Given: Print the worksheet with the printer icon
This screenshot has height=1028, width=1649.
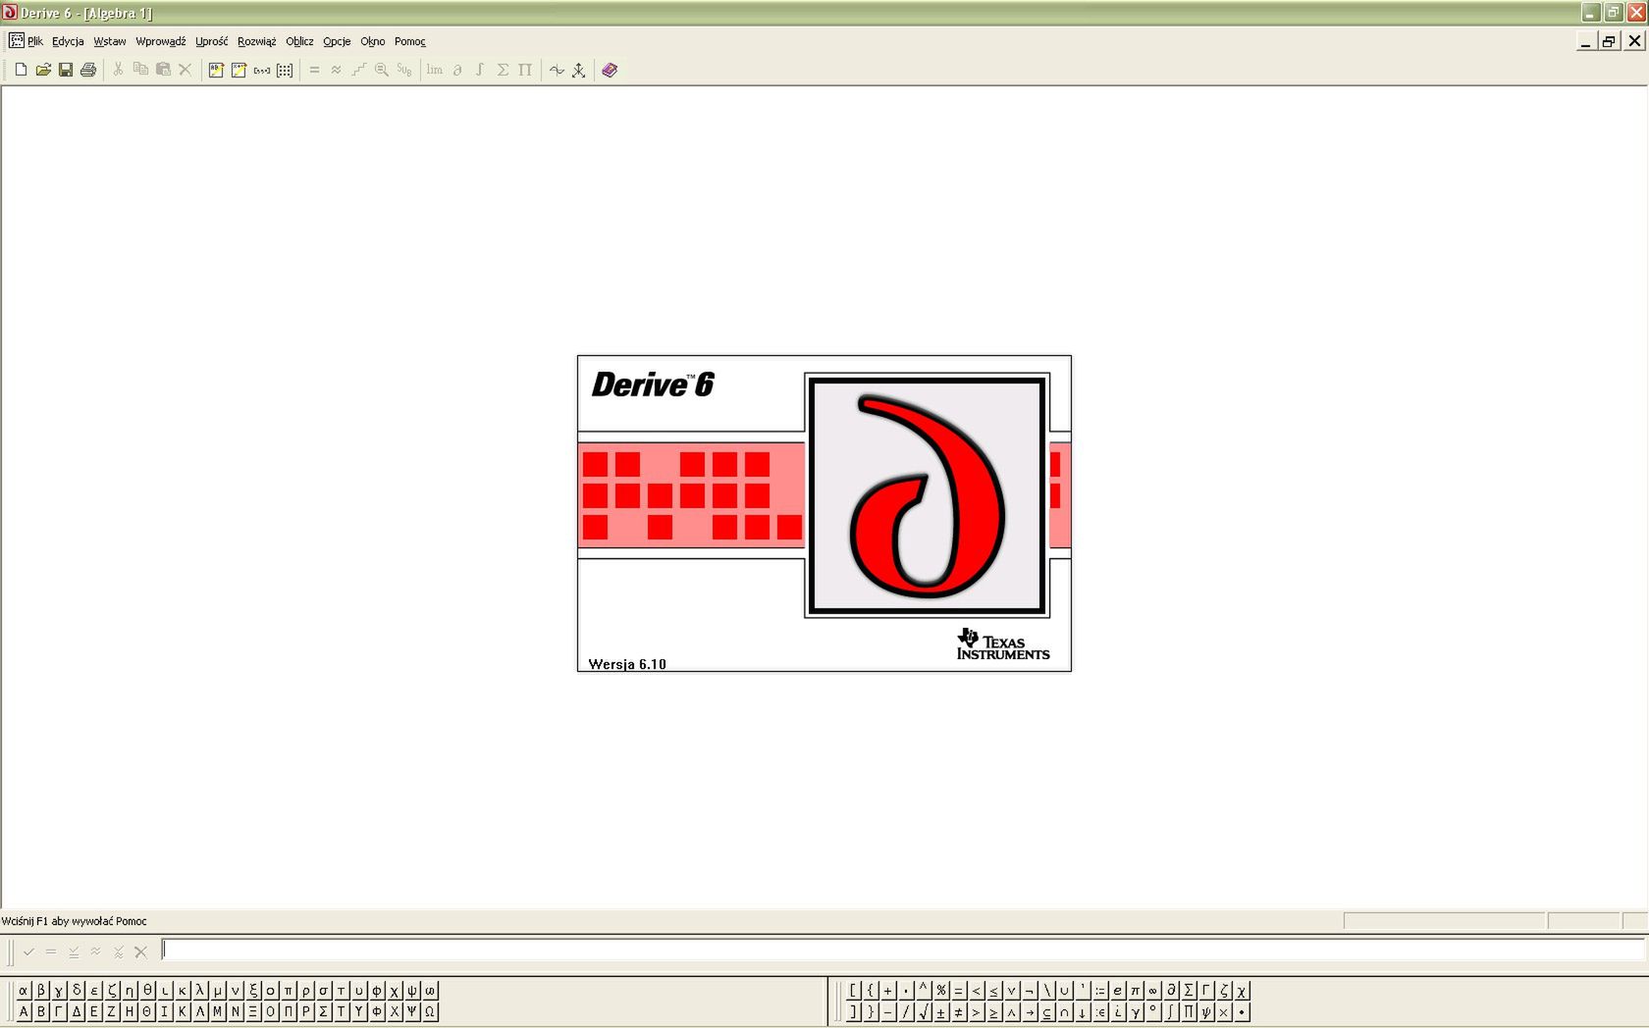Looking at the screenshot, I should pos(88,70).
